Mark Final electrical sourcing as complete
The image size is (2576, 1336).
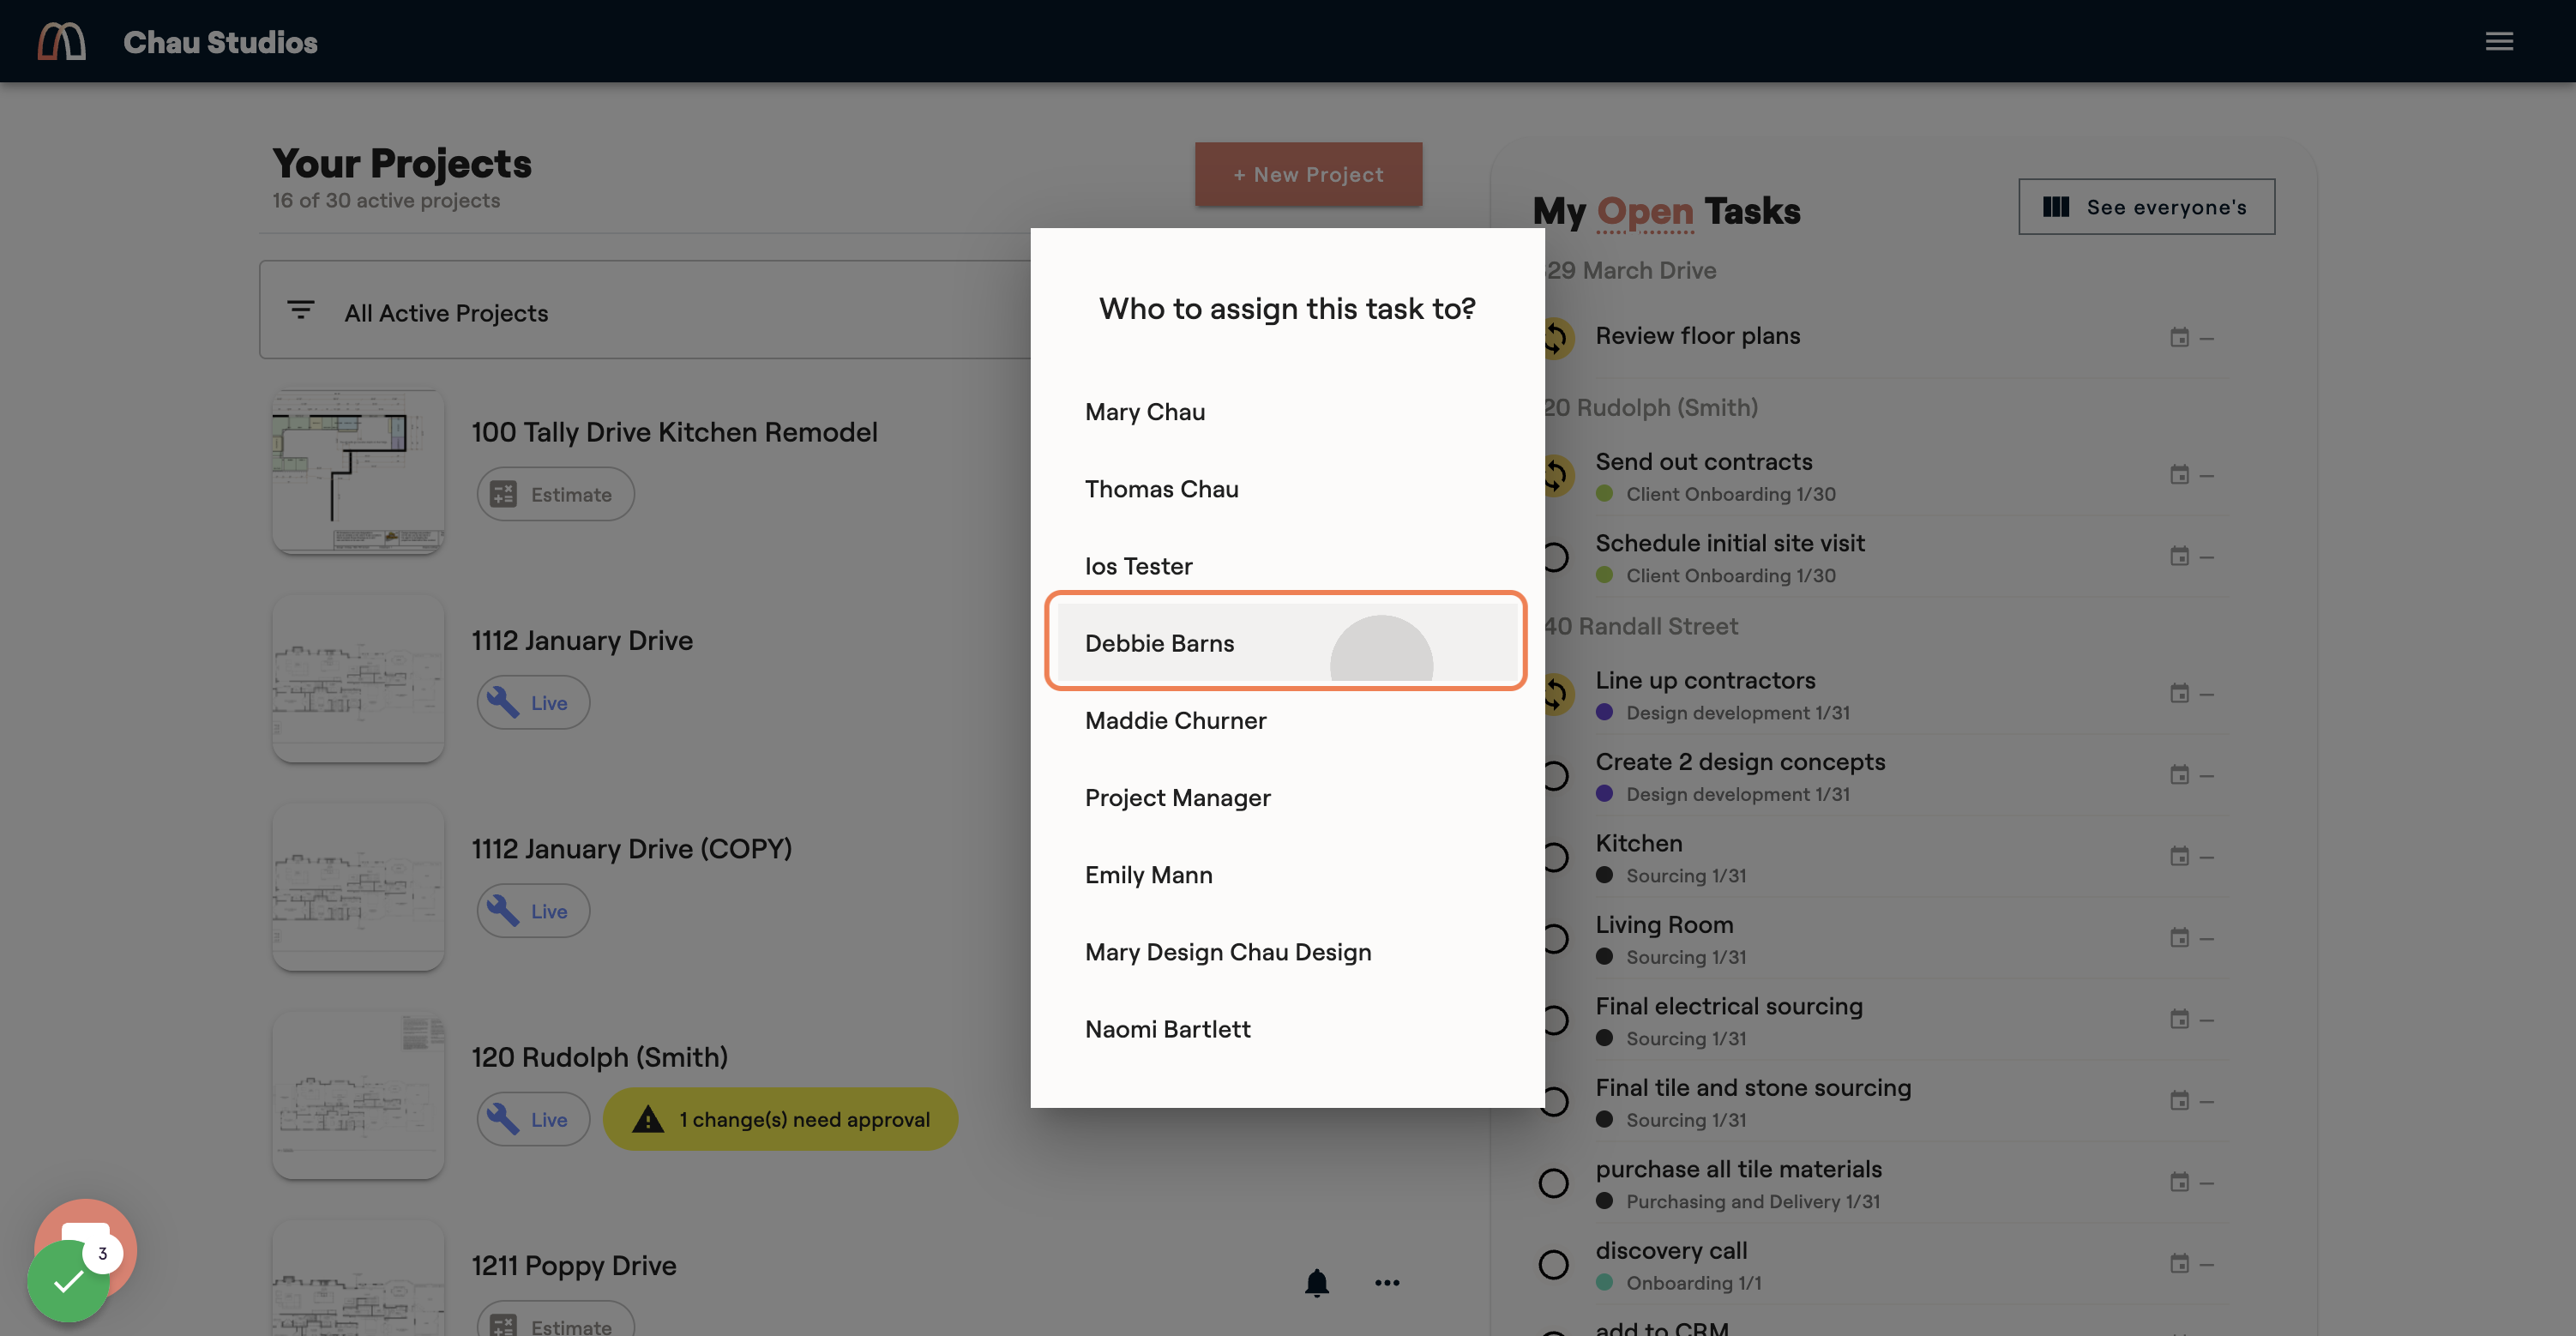point(1557,1020)
